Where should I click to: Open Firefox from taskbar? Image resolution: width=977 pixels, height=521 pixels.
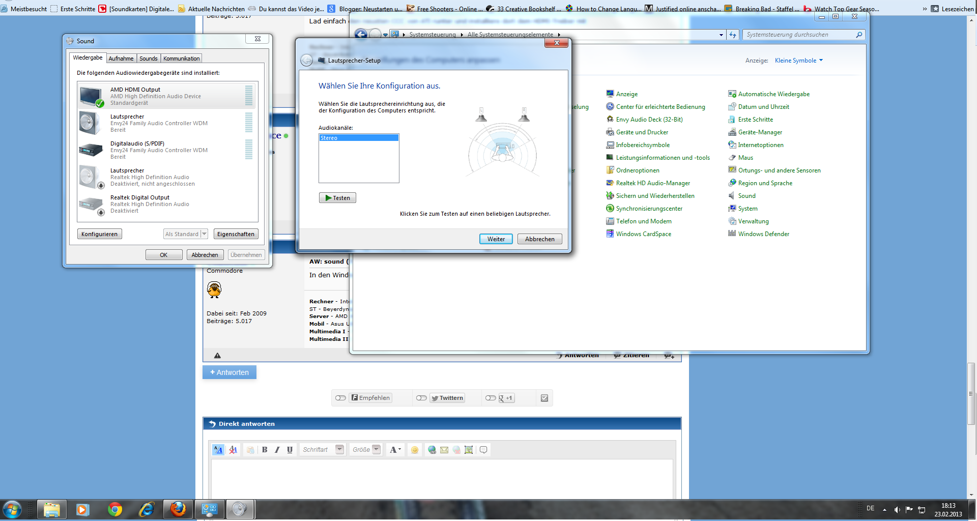tap(178, 509)
